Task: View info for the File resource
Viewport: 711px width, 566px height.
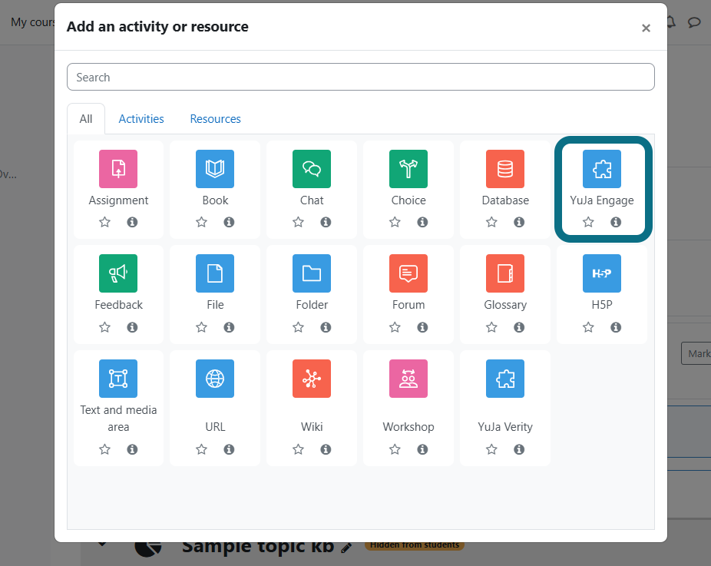Action: click(x=229, y=327)
